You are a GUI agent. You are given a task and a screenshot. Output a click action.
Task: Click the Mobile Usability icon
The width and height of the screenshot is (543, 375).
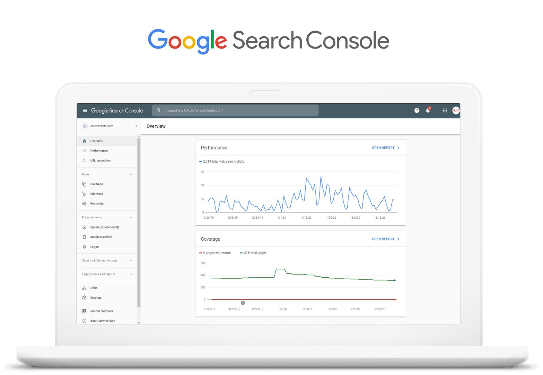(84, 237)
